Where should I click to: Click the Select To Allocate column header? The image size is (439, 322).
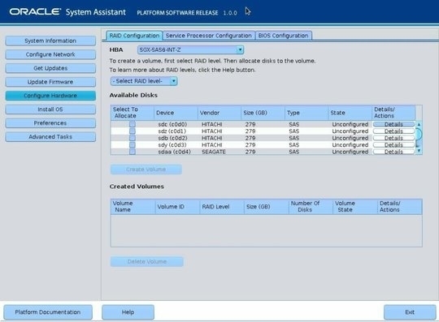(x=133, y=113)
